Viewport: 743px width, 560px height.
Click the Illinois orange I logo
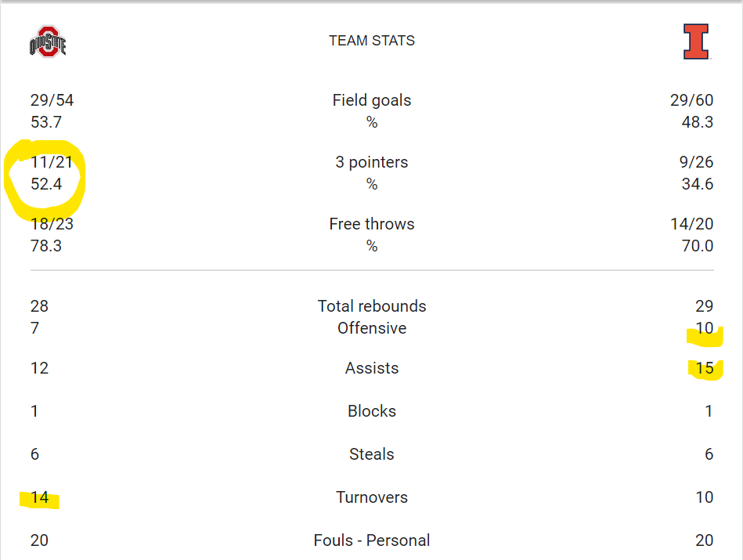[696, 42]
